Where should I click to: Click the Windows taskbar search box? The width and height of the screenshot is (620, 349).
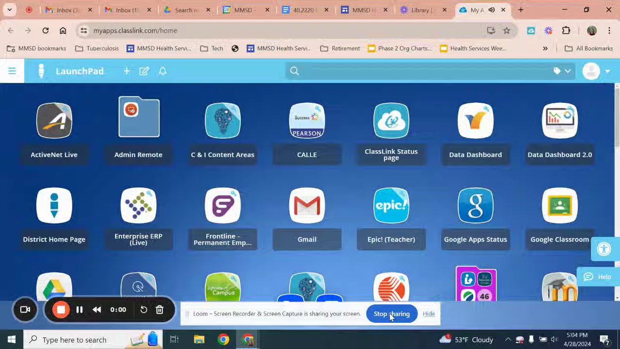pos(93,340)
